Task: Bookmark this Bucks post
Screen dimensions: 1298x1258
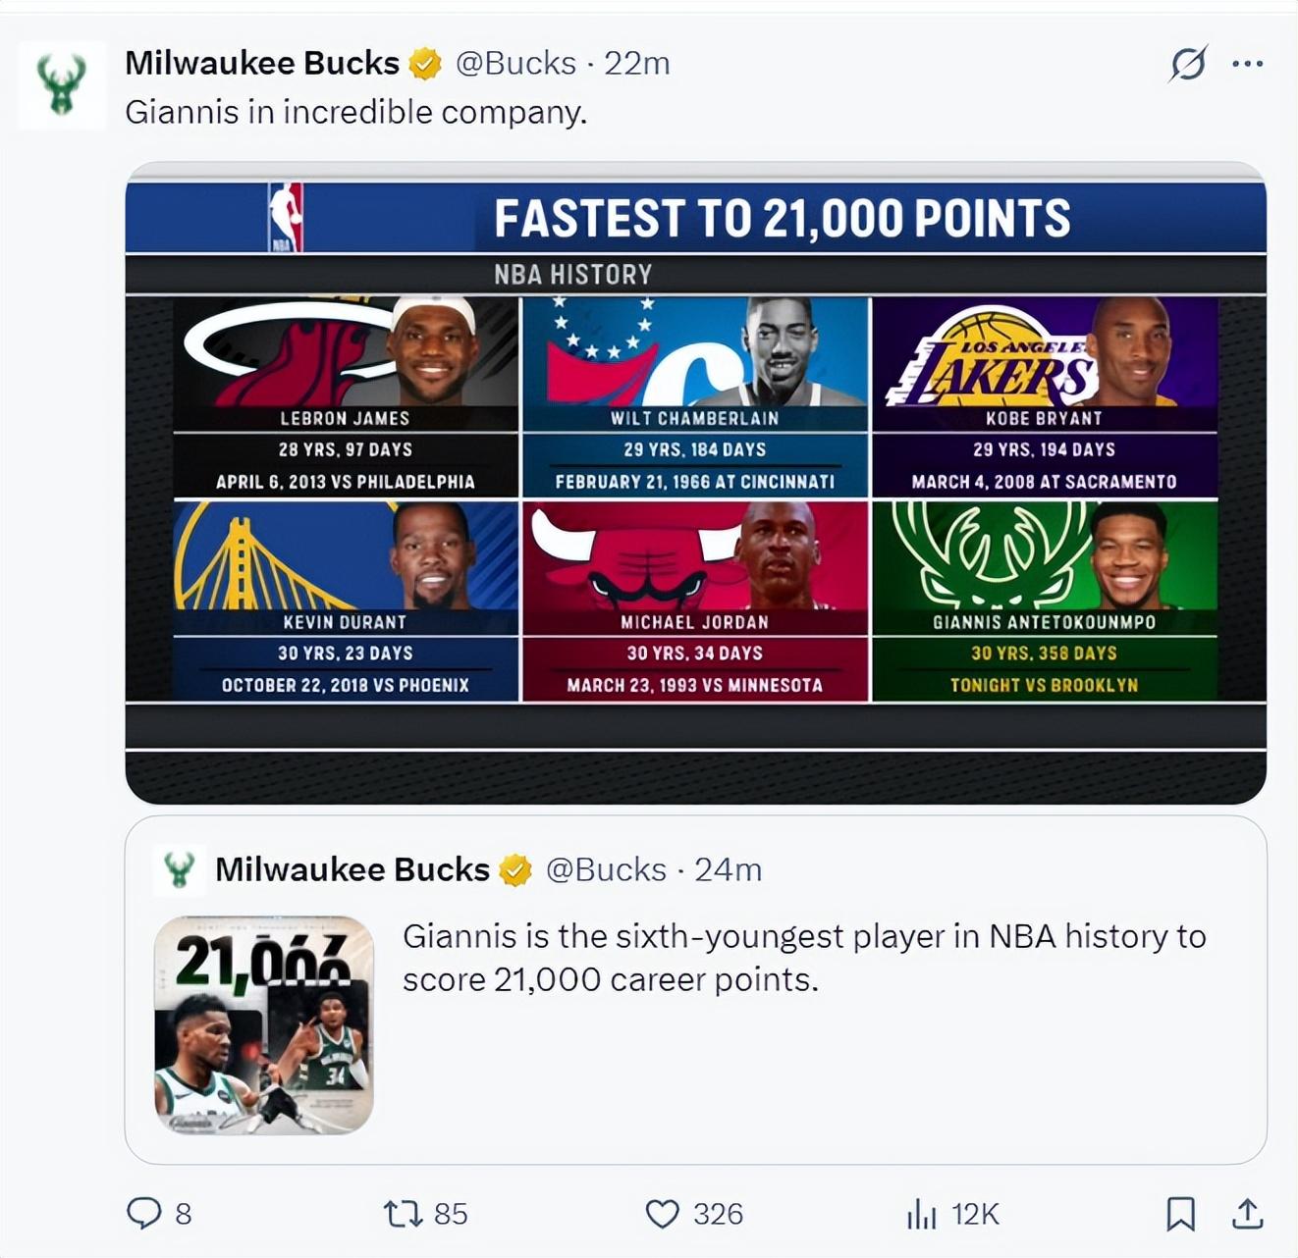Action: [x=1180, y=1214]
